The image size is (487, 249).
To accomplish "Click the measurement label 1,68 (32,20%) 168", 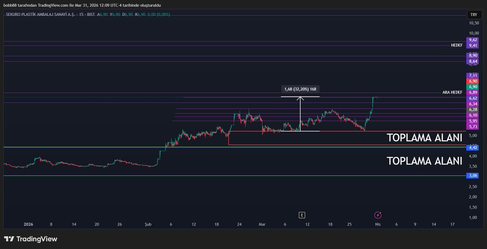I will click(300, 89).
